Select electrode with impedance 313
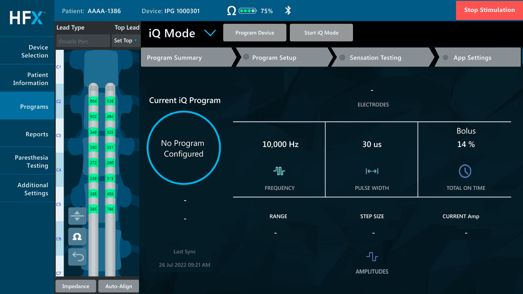Image resolution: width=523 pixels, height=294 pixels. 110,178
